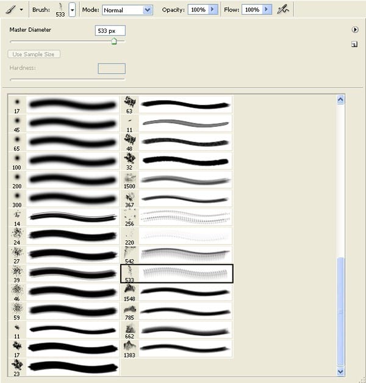The image size is (366, 383).
Task: Open the Brush tool preset picker
Action: point(11,10)
